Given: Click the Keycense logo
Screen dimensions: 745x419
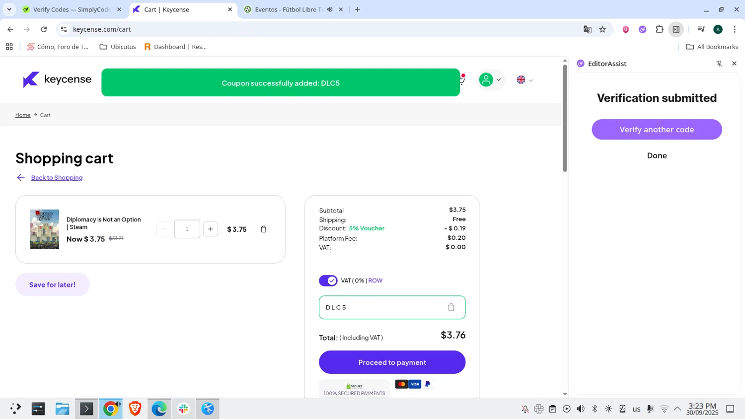Looking at the screenshot, I should click(x=57, y=79).
